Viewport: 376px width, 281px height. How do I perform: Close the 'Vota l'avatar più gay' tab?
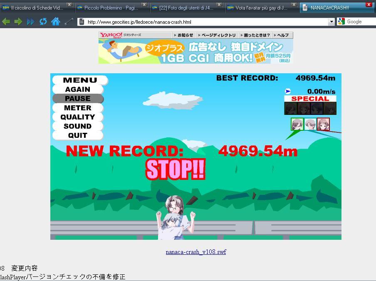pos(294,4)
